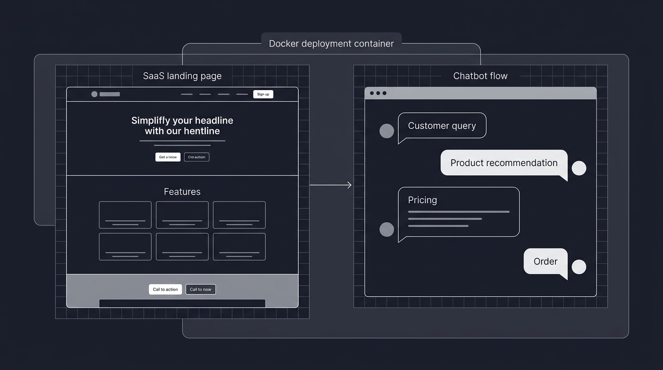Screen dimensions: 663x370
Task: Click the logo circle in the navbar
Action: pos(94,94)
